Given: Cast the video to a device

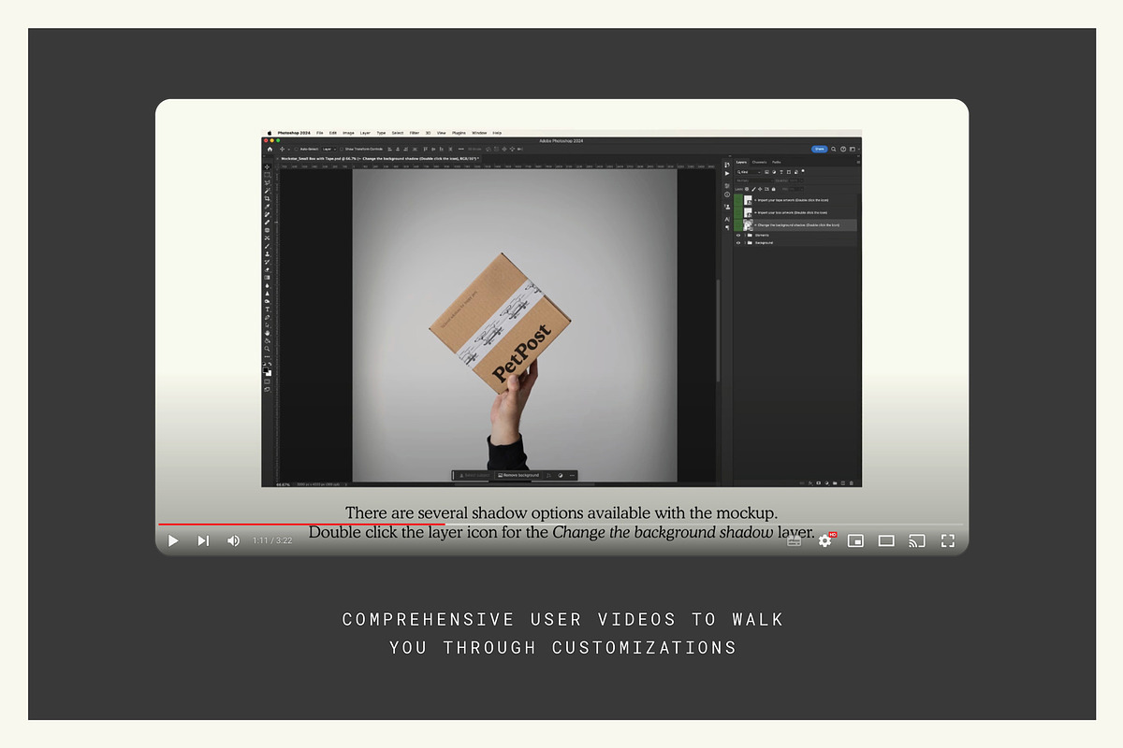Looking at the screenshot, I should coord(917,540).
